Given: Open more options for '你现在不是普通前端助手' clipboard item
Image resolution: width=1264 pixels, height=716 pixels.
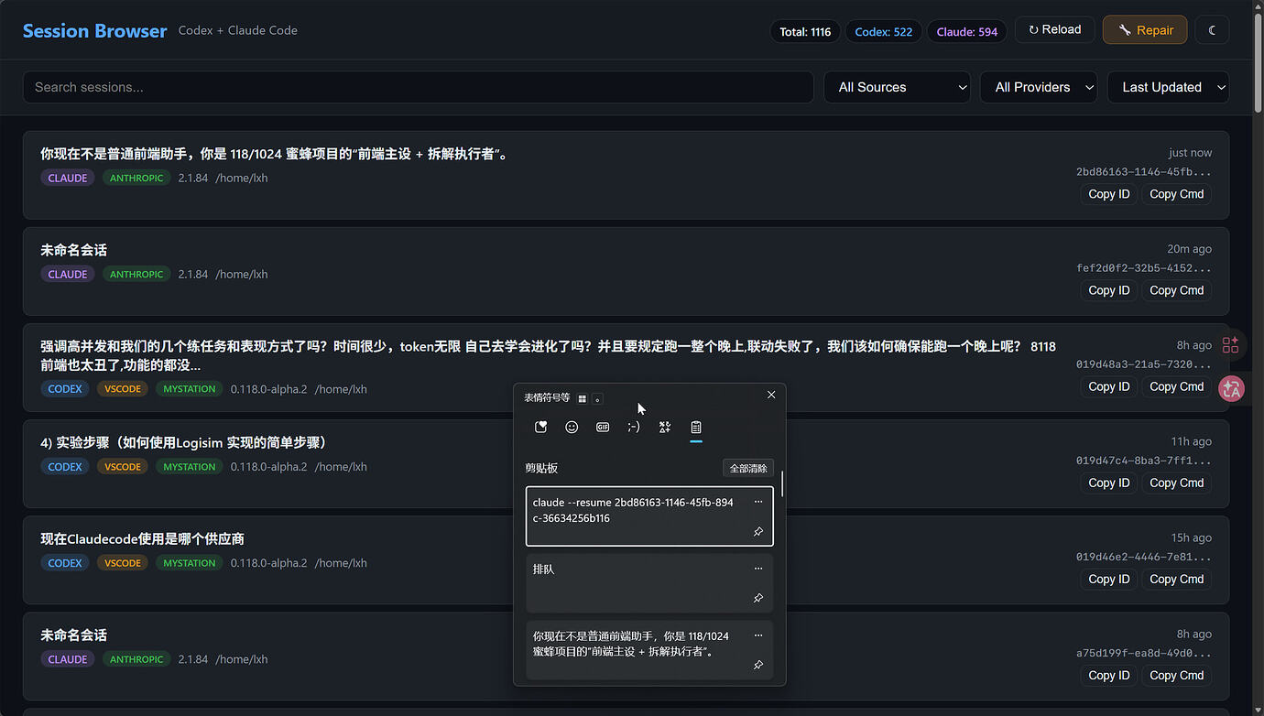Looking at the screenshot, I should pyautogui.click(x=758, y=635).
